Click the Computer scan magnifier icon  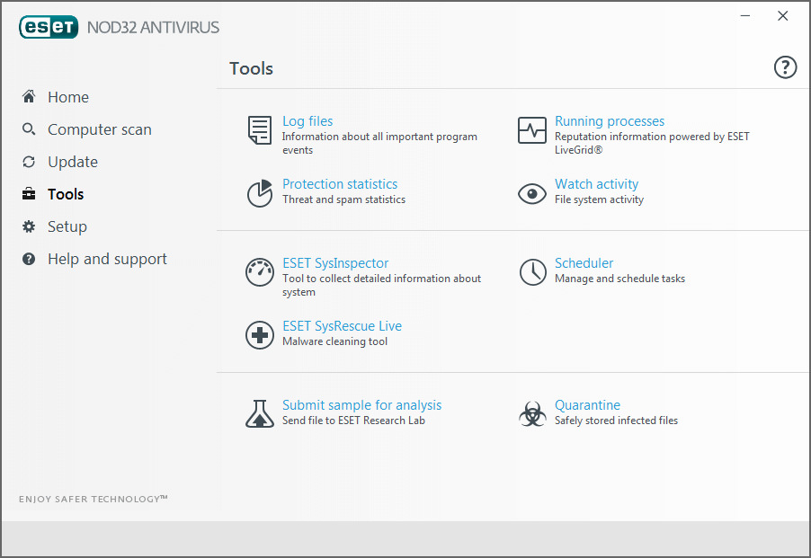click(x=29, y=128)
